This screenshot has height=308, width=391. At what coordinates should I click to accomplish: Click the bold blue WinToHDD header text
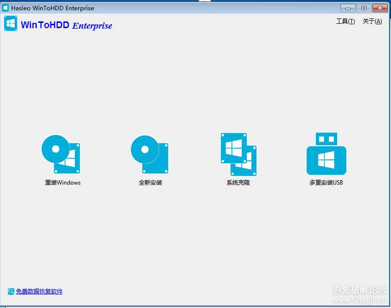(x=45, y=25)
